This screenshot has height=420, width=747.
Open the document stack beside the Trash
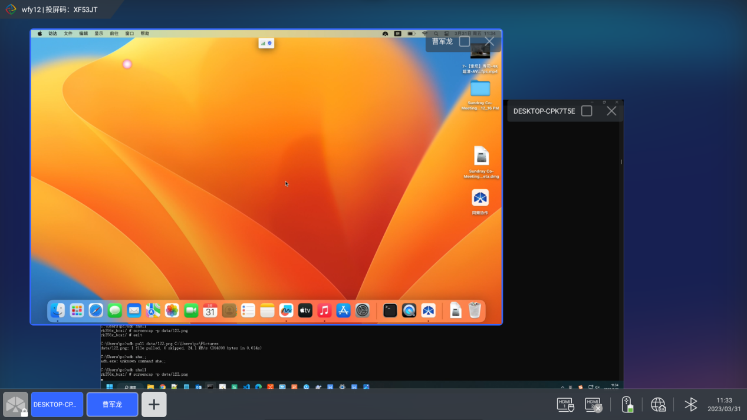coord(456,310)
